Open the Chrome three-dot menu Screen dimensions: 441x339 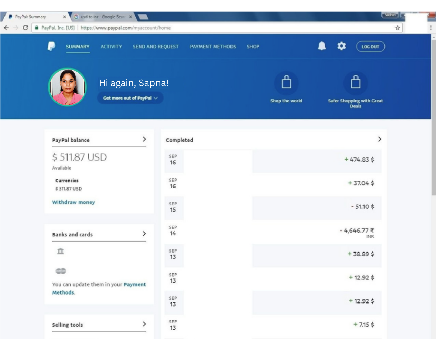tap(431, 28)
